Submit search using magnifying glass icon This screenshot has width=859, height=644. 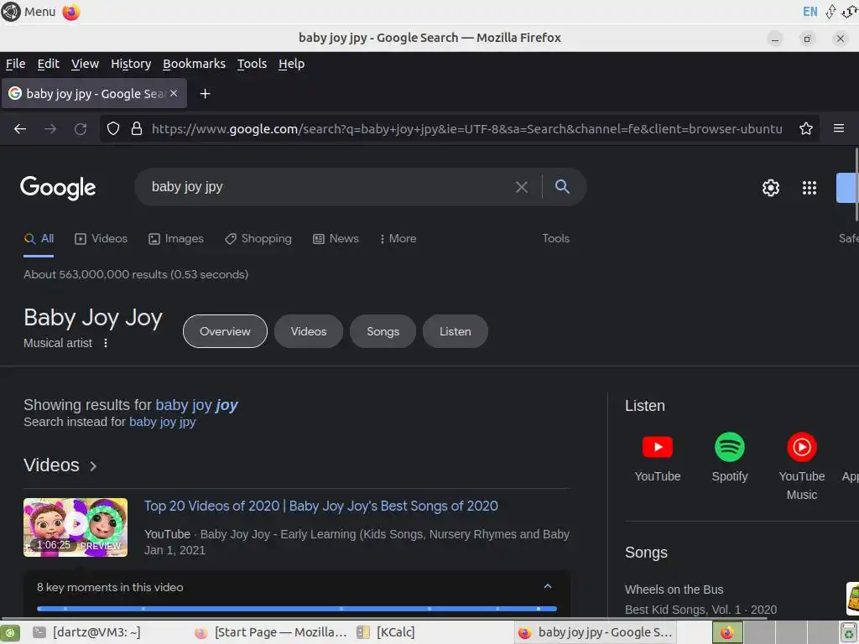pos(562,187)
